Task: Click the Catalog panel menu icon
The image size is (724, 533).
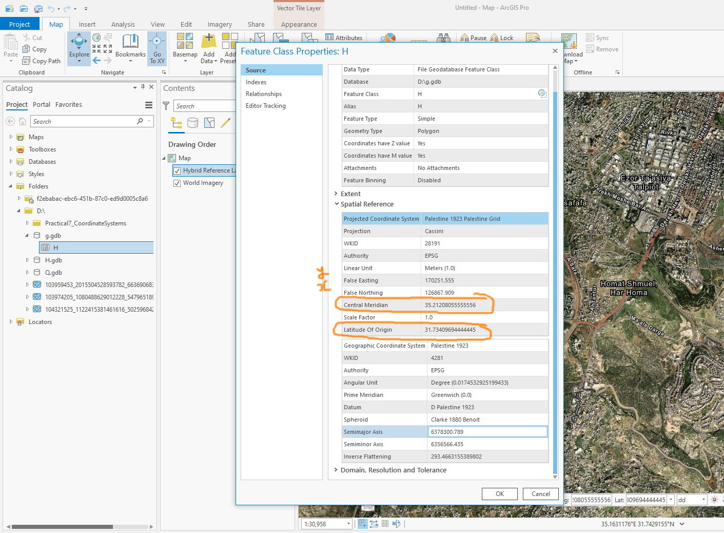Action: click(149, 105)
